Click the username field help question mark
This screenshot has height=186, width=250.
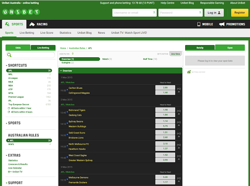[x=154, y=13]
